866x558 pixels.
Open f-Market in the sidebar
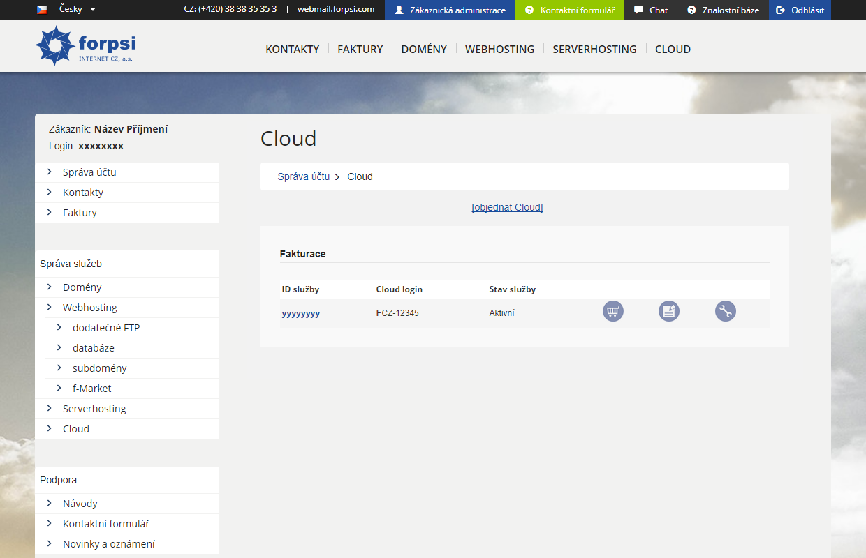click(x=92, y=388)
